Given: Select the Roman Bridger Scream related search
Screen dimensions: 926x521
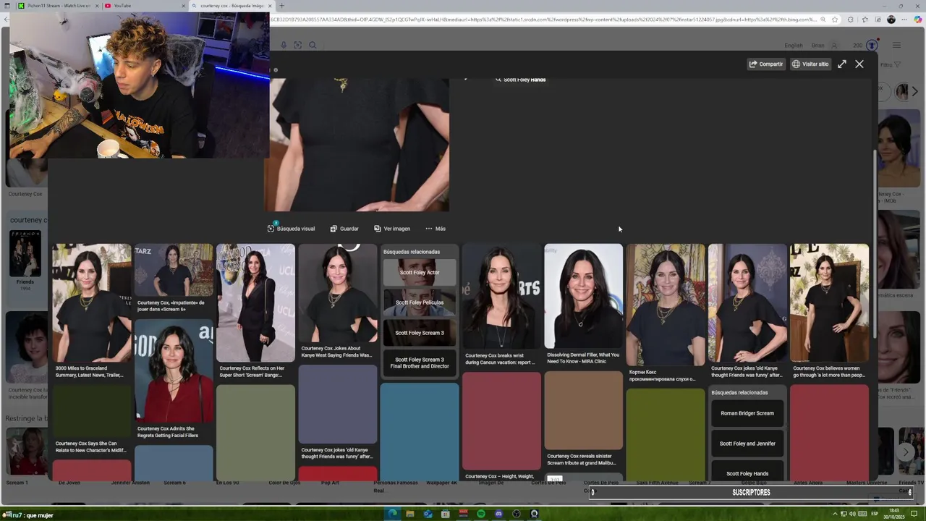Looking at the screenshot, I should (747, 413).
